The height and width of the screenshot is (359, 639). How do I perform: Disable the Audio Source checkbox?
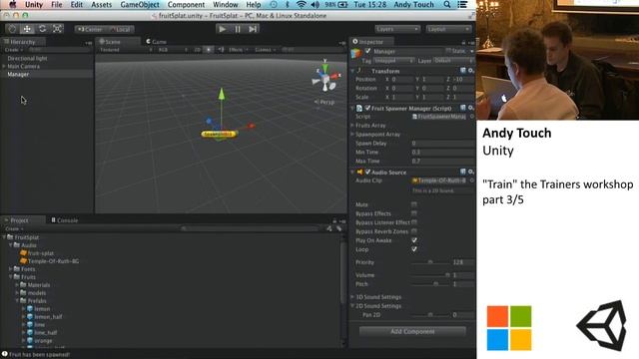(x=367, y=172)
